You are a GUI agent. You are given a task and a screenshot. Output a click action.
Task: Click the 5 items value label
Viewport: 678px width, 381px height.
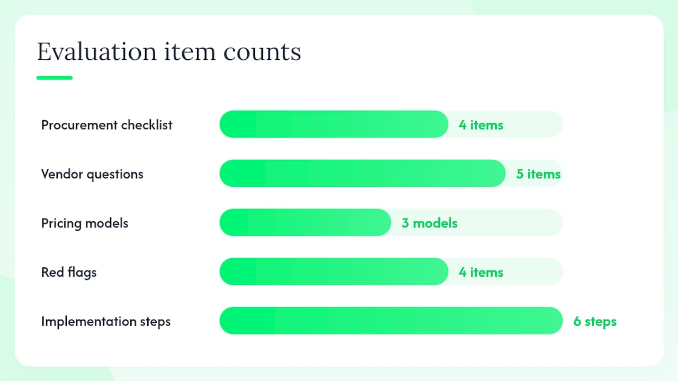point(539,174)
